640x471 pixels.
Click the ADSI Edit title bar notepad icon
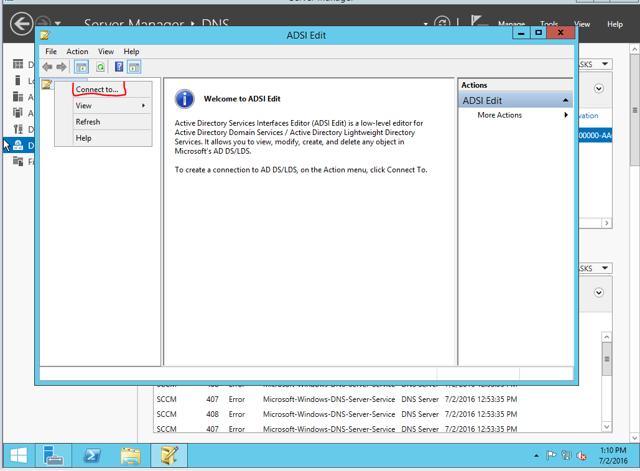click(x=45, y=35)
